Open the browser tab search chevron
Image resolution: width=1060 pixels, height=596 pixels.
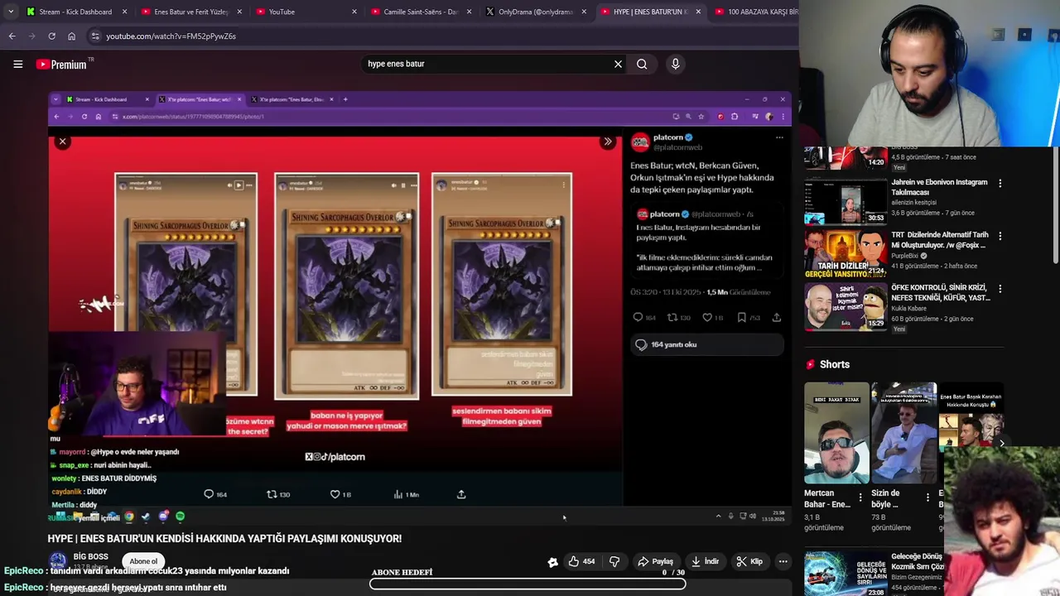(x=11, y=12)
